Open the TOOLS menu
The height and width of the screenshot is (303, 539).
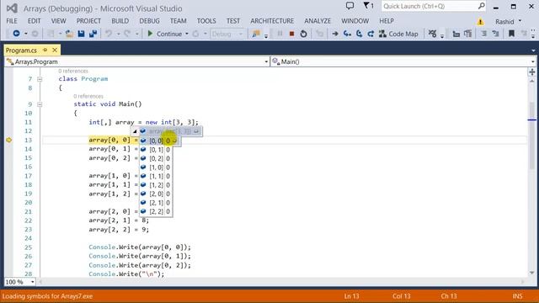[206, 21]
